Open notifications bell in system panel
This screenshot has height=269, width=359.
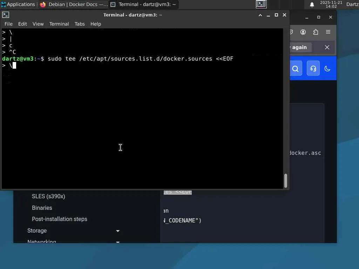[x=312, y=5]
